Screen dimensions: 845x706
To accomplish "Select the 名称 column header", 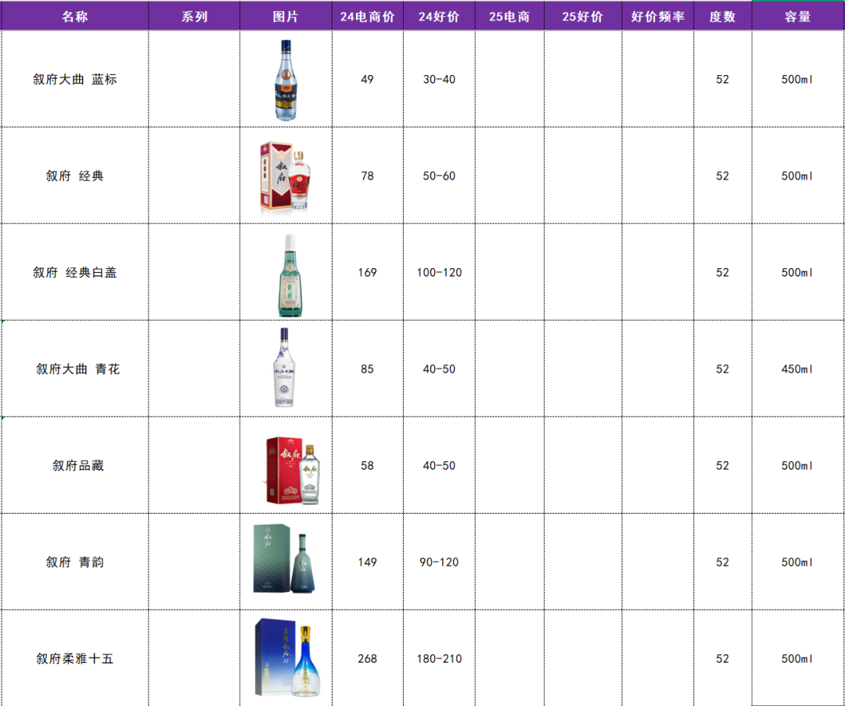I will (75, 16).
